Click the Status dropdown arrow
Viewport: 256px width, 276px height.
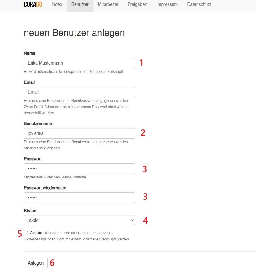[132, 220]
